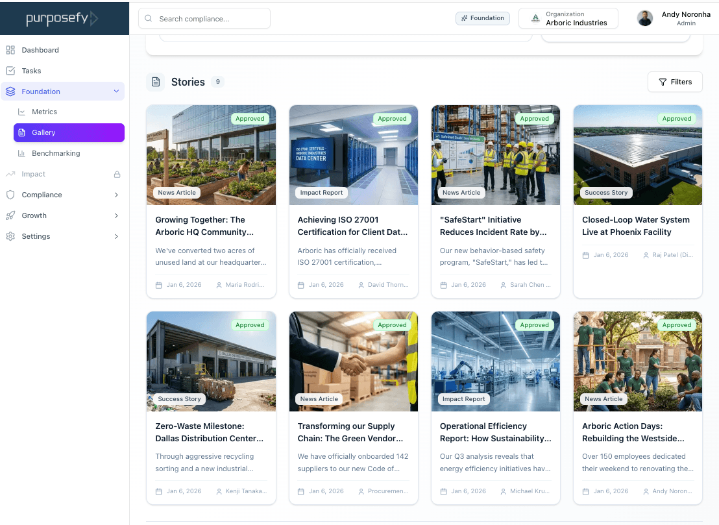
Task: Select the Growth rocket icon
Action: click(10, 215)
